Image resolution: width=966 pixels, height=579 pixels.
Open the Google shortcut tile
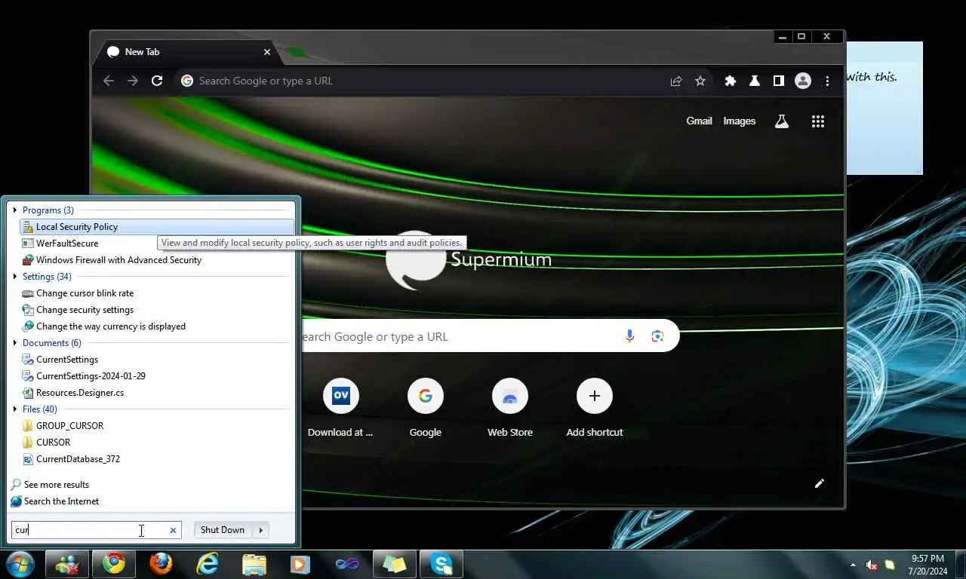coord(425,408)
